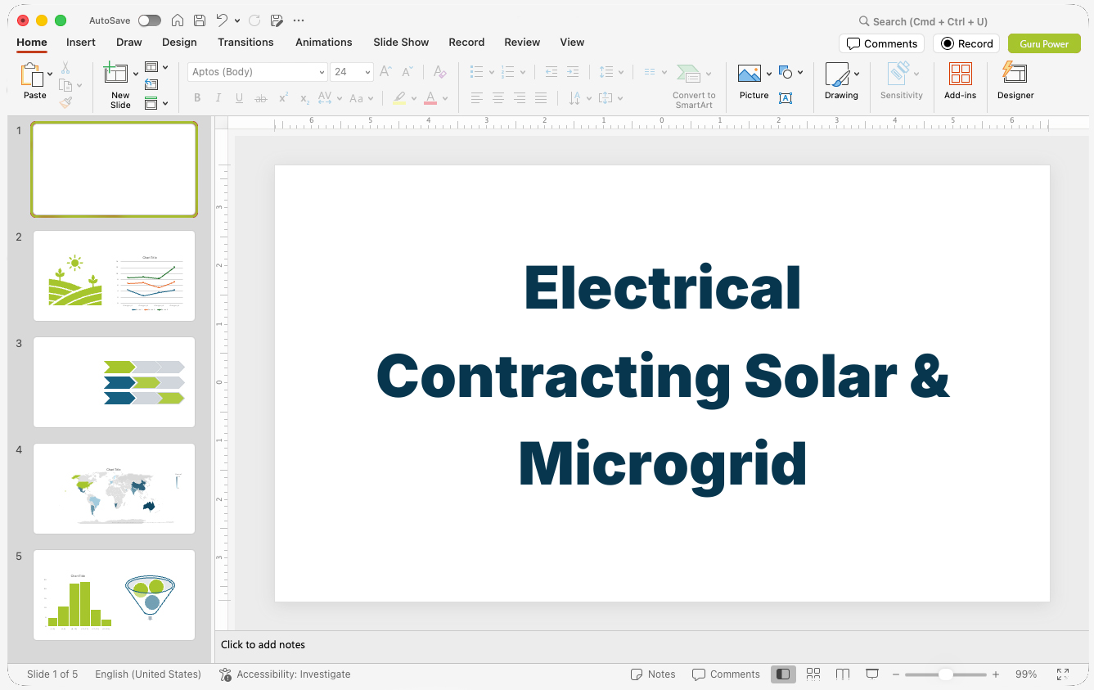Screen dimensions: 1094x690
Task: Toggle the AutoSave switch
Action: (150, 20)
